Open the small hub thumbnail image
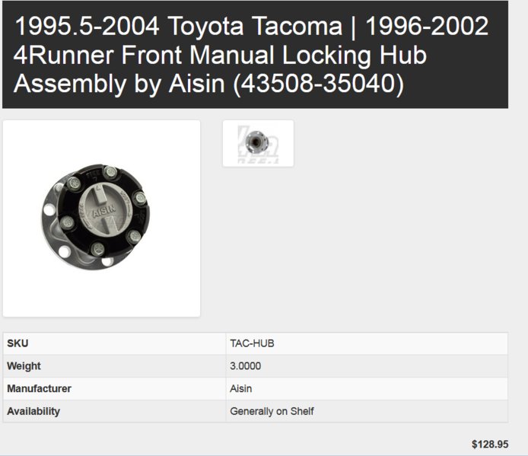Image resolution: width=528 pixels, height=456 pixels. [258, 144]
